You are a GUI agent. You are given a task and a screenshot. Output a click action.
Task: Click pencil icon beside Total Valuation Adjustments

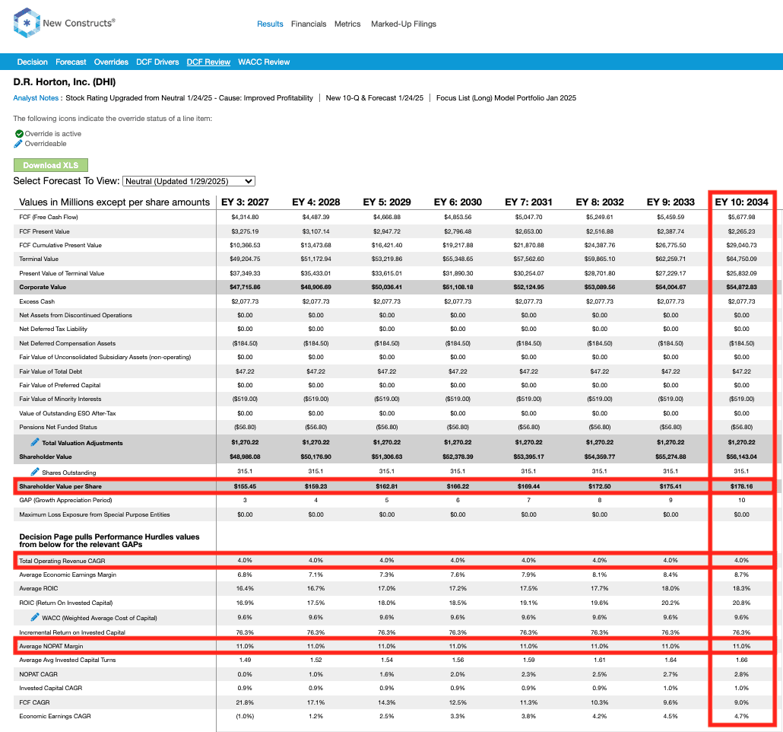(x=35, y=442)
